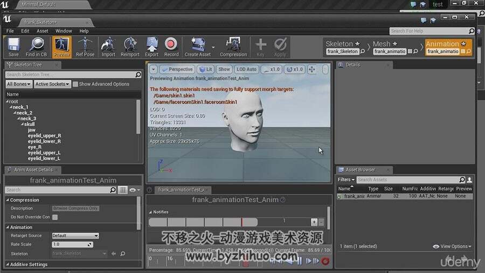Enable Show Advanced Options checkbox
Image resolution: width=485 pixels, height=273 pixels.
[75, 84]
